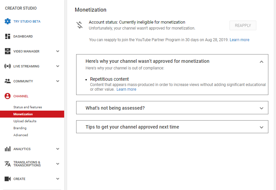The height and width of the screenshot is (190, 276).
Task: Click the Reapply button
Action: [243, 26]
